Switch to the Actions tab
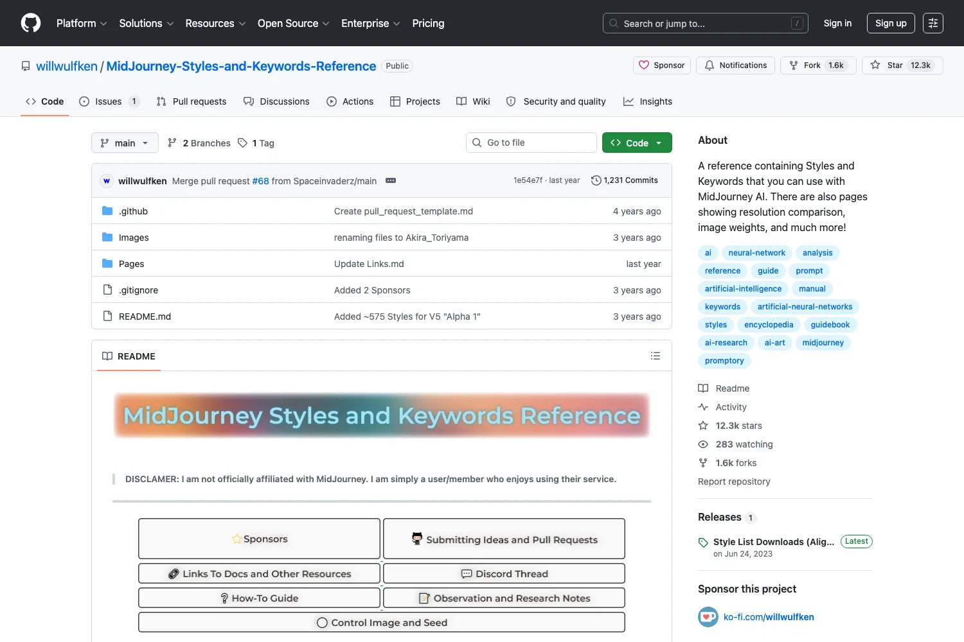This screenshot has width=964, height=642. [x=350, y=101]
